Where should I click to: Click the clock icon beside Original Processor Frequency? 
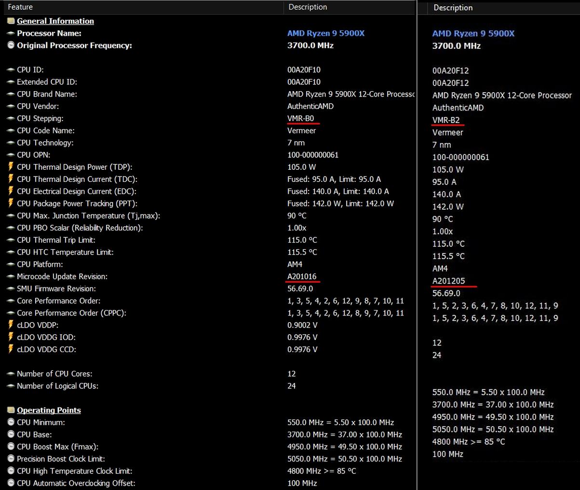(11, 45)
